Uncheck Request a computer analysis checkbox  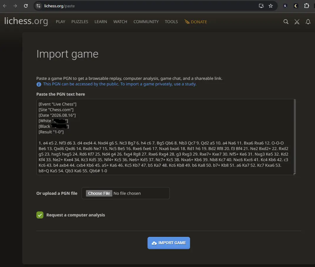tap(40, 215)
